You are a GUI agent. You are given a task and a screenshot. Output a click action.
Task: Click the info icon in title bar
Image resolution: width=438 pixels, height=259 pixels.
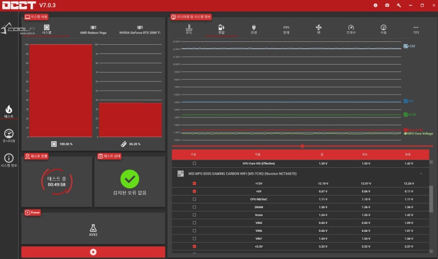(376, 5)
